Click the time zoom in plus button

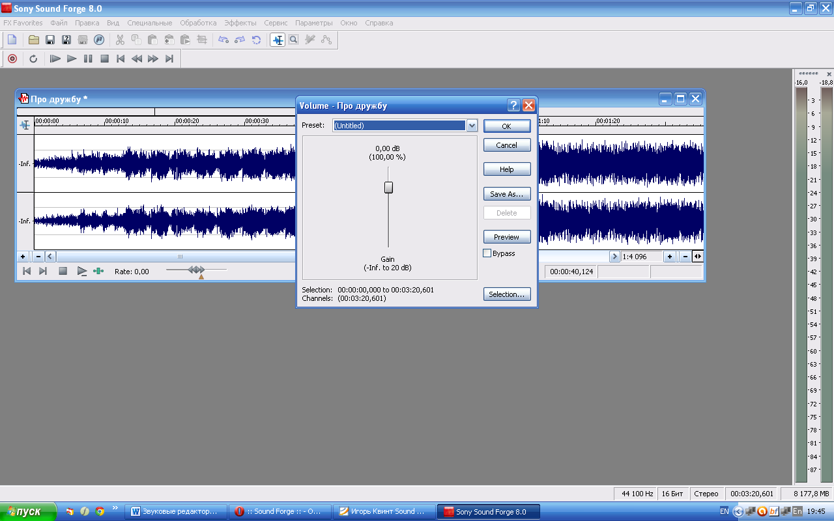click(670, 257)
